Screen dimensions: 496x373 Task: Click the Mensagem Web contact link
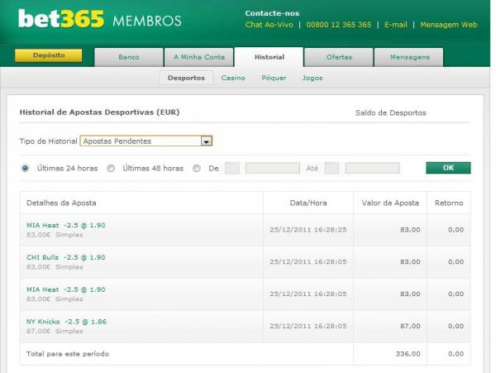[x=448, y=25]
